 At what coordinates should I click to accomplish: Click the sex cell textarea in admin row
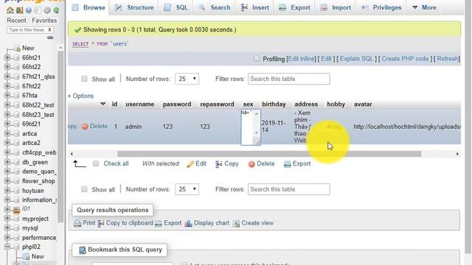(x=251, y=127)
